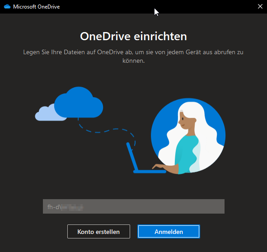Click the OneDrive cloud icon in title bar

coord(7,7)
